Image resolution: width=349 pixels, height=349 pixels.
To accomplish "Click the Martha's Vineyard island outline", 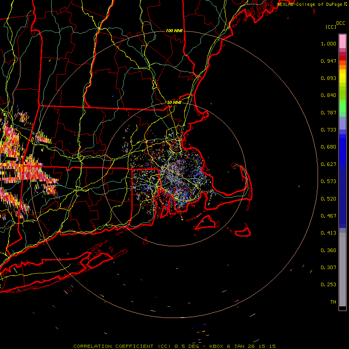I will [x=207, y=222].
